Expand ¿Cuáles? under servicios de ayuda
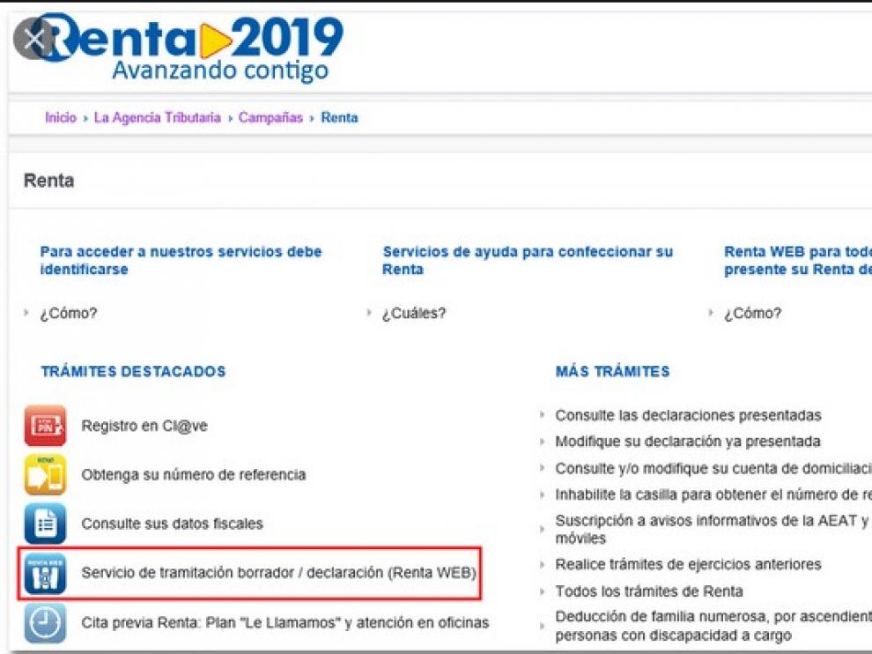Screen dimensions: 872x654 point(414,314)
